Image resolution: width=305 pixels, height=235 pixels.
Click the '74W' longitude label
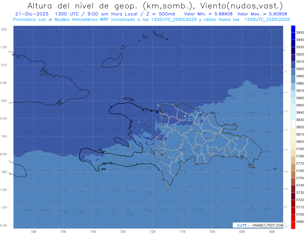pyautogui.click(x=93, y=232)
